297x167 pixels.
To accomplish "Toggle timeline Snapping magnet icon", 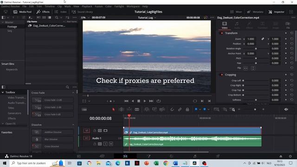I will click(172, 109).
